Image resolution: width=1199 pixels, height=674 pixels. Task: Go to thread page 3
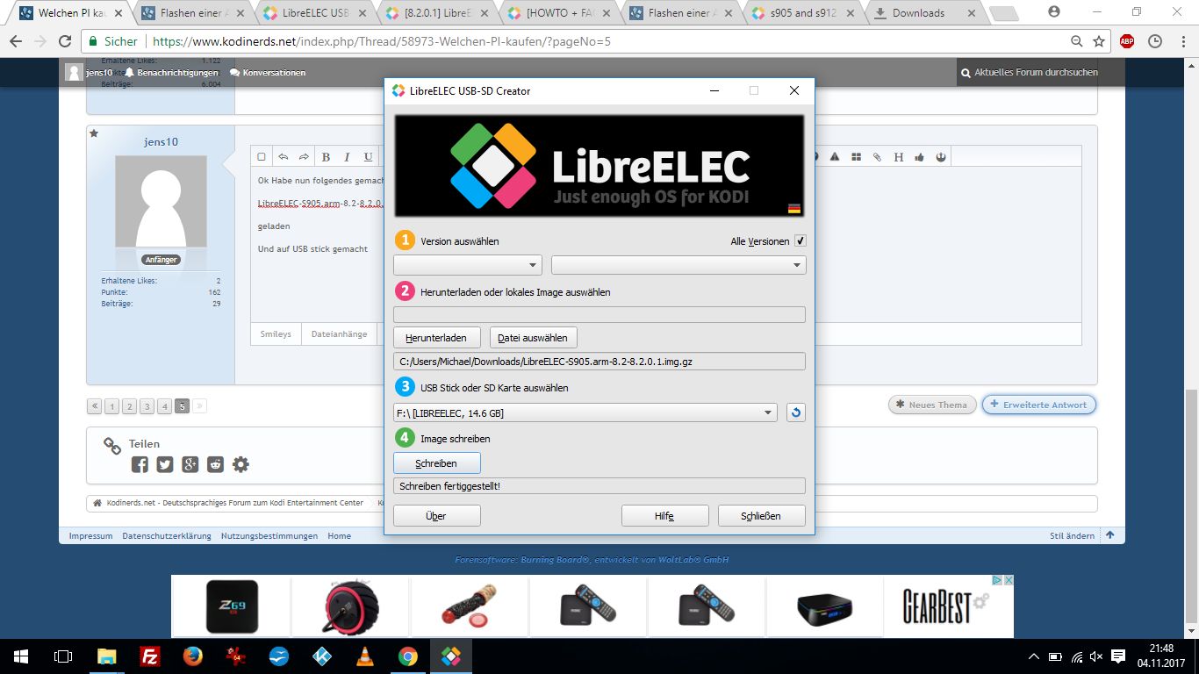[147, 405]
